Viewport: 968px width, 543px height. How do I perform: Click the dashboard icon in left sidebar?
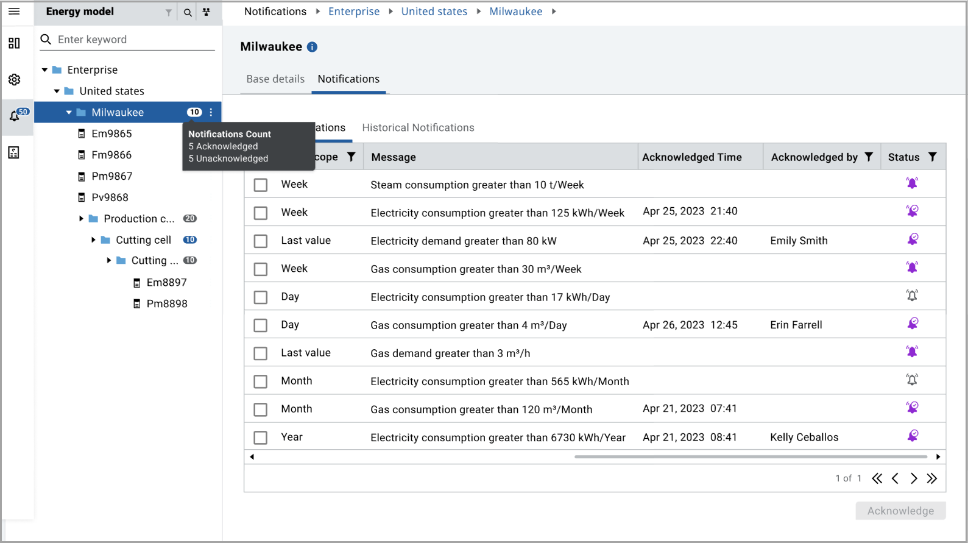(x=14, y=43)
